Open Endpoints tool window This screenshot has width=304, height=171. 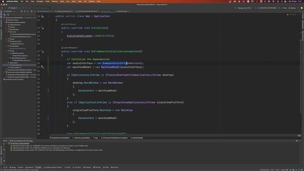click(29, 167)
